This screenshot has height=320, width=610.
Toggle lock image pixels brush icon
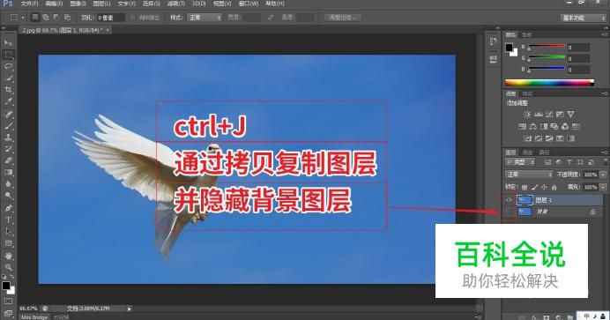tap(534, 187)
